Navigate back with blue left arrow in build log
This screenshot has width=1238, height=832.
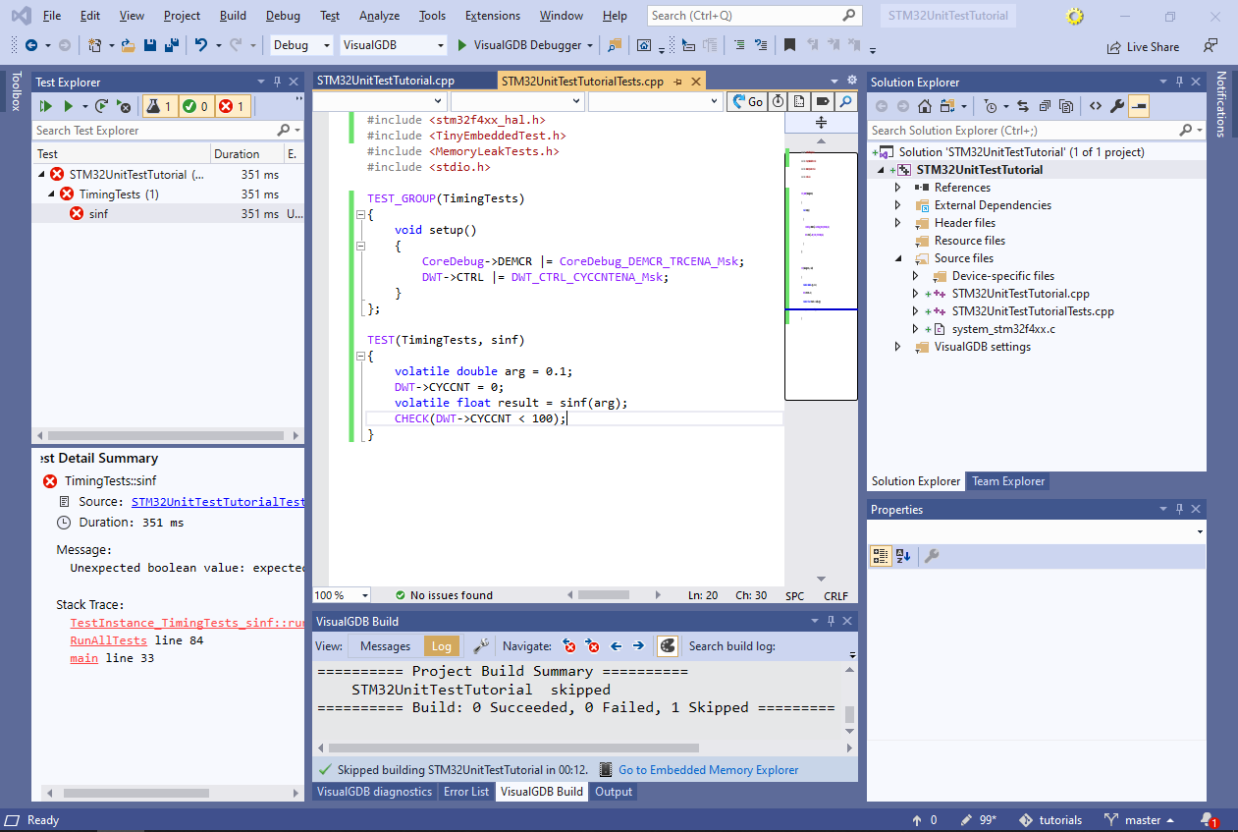(616, 645)
